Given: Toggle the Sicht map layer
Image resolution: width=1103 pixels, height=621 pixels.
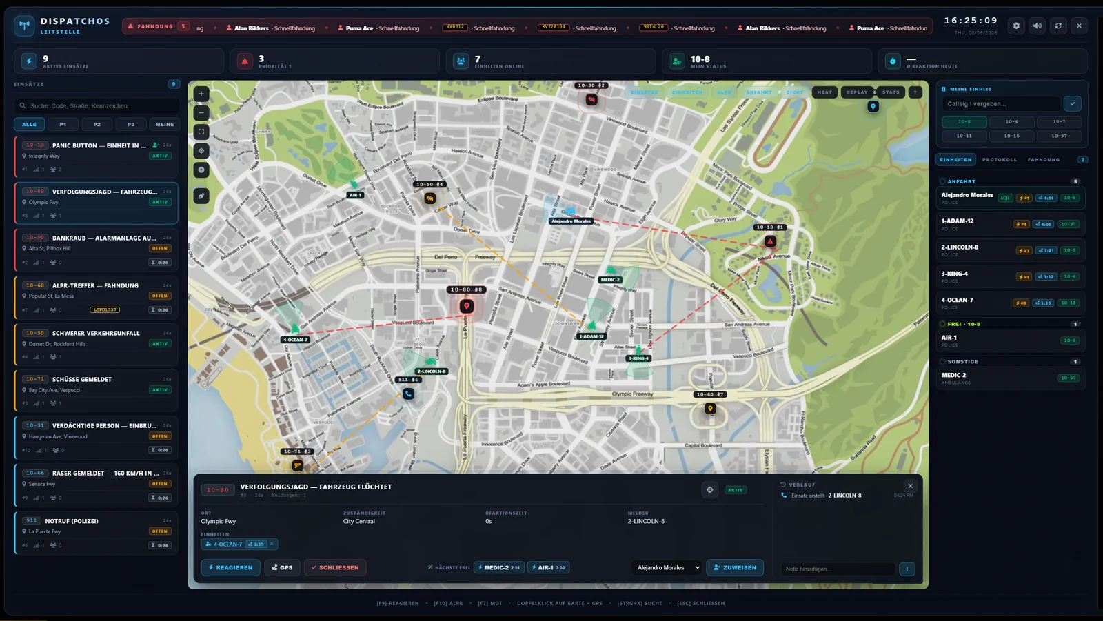Looking at the screenshot, I should coord(795,92).
